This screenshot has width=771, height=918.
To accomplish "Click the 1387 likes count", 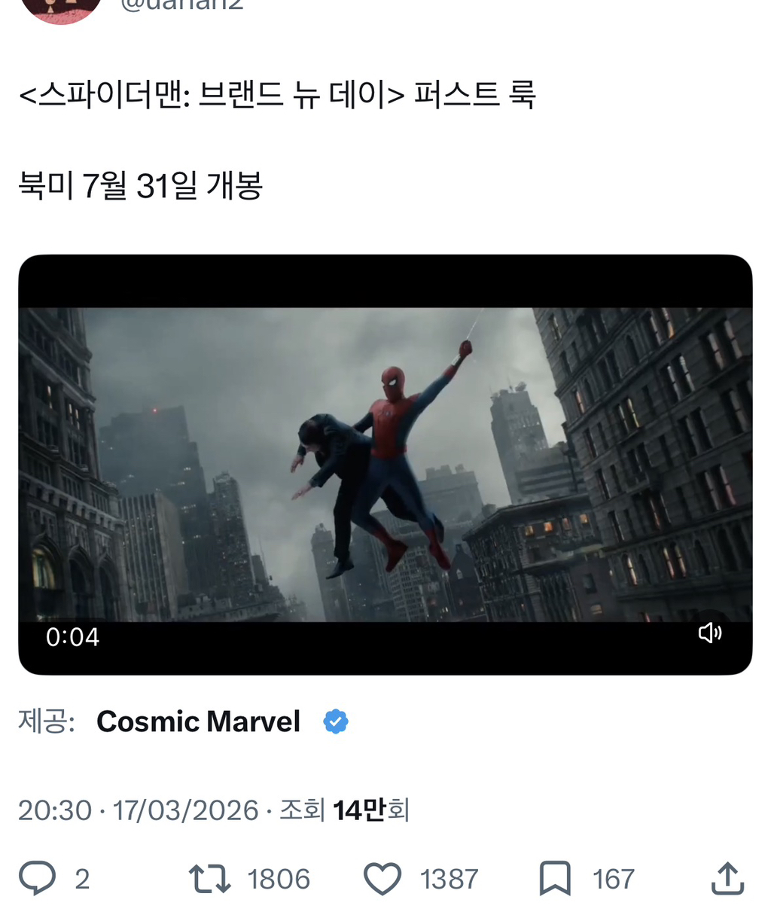I will click(x=449, y=879).
